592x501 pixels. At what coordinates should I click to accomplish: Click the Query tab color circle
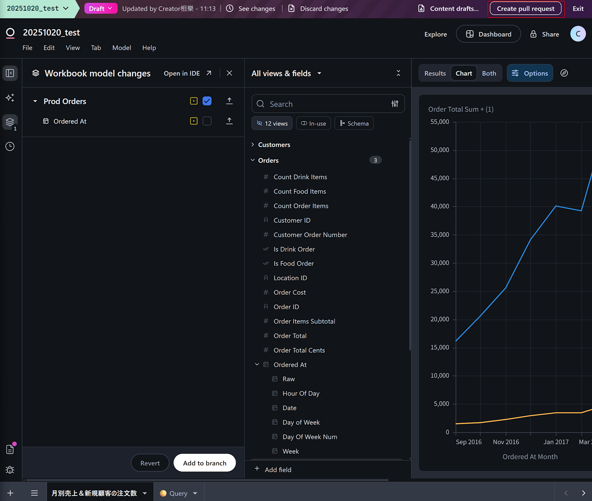pyautogui.click(x=163, y=493)
